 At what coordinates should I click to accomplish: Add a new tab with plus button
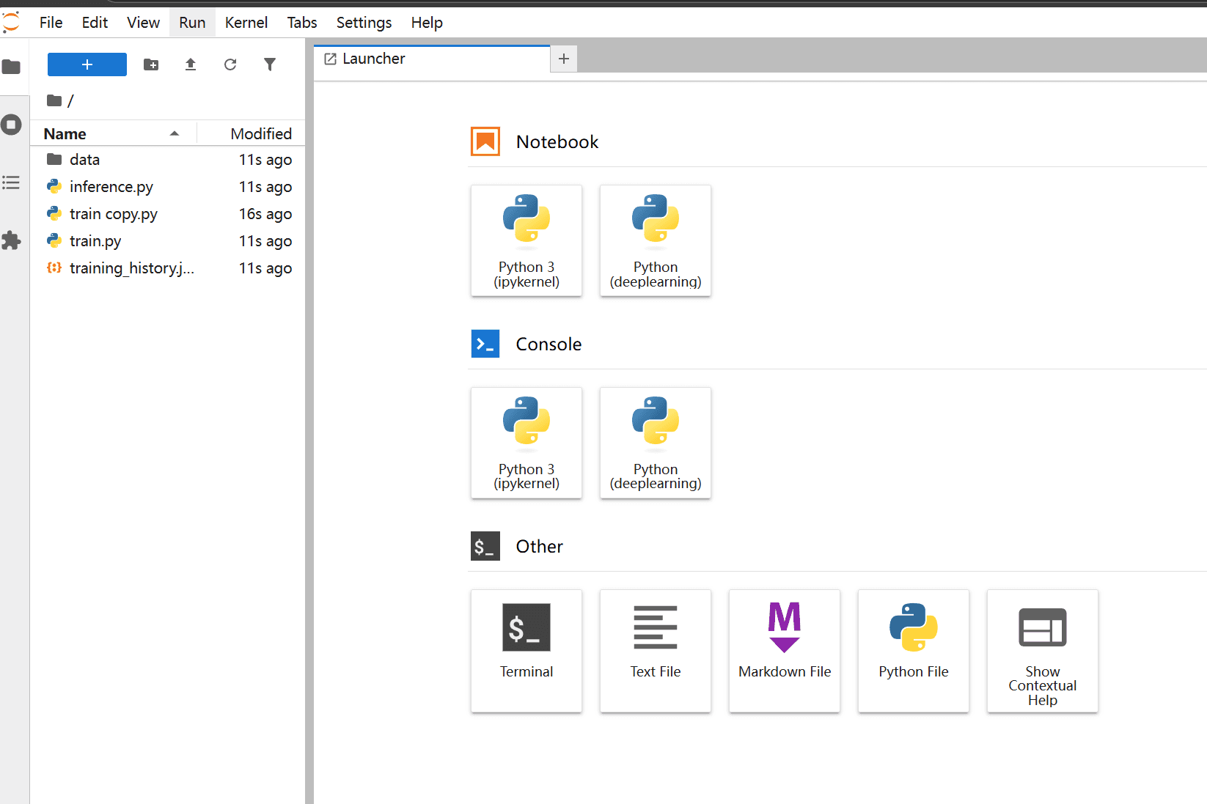(x=563, y=59)
